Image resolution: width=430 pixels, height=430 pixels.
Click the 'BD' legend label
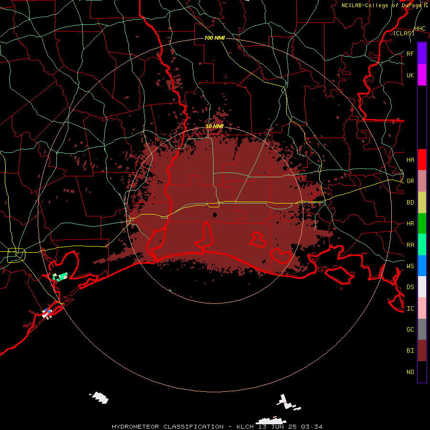pyautogui.click(x=410, y=203)
